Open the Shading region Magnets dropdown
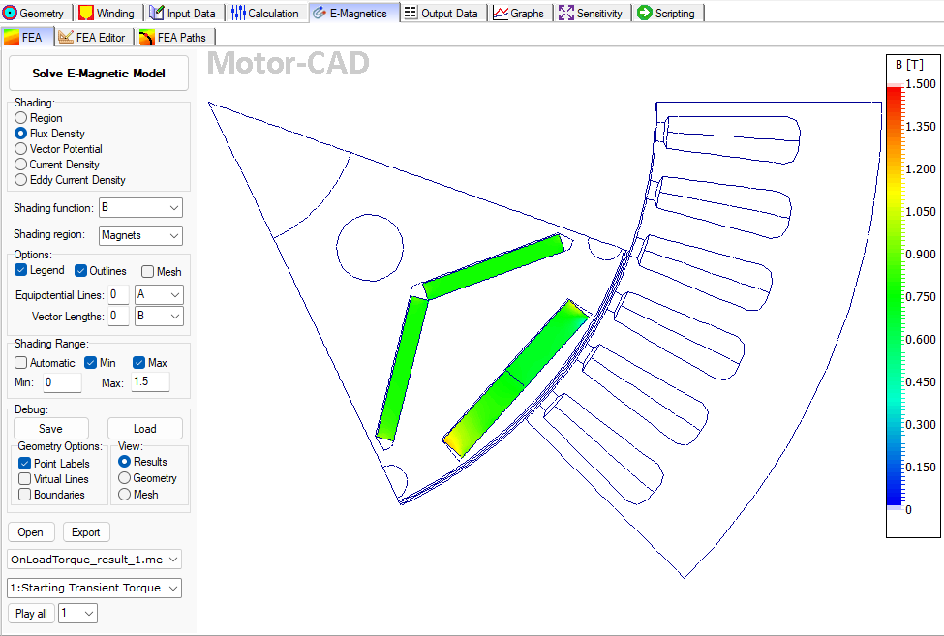Screen dimensions: 944x636 point(141,235)
